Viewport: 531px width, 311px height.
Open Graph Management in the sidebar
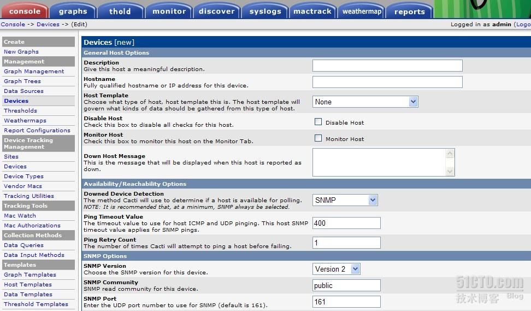(34, 71)
